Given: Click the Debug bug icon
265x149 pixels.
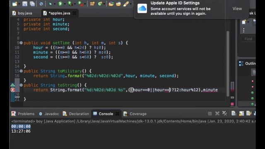Looking at the screenshot, I should click(51, 4).
